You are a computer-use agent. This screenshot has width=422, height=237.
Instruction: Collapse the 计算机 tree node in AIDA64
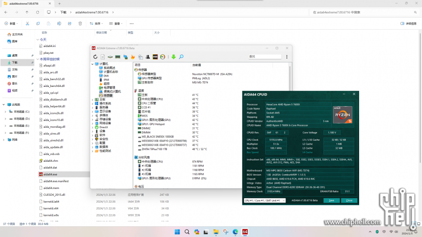92,64
